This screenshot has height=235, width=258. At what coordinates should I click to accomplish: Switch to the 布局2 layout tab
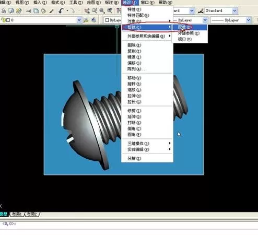(32, 214)
